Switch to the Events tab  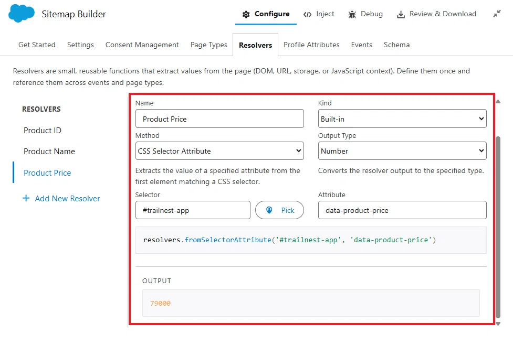[362, 45]
